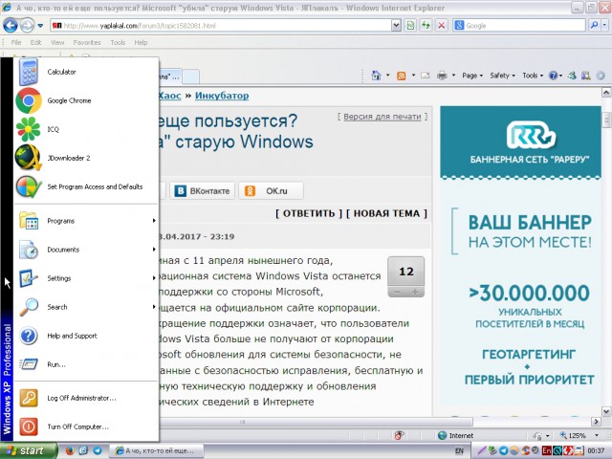Share via ВКонтакте button
This screenshot has width=612, height=459.
pos(202,191)
